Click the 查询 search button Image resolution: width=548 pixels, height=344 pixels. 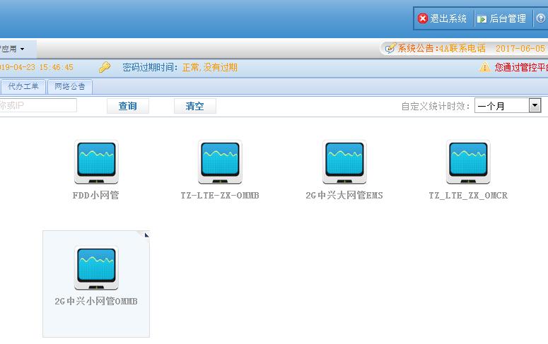(127, 106)
